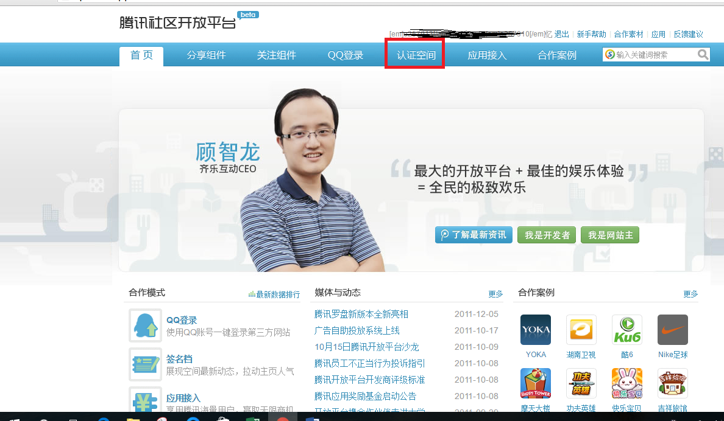Open the 合作素材 link

click(628, 34)
